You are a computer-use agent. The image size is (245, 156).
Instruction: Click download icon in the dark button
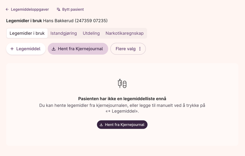(101, 125)
